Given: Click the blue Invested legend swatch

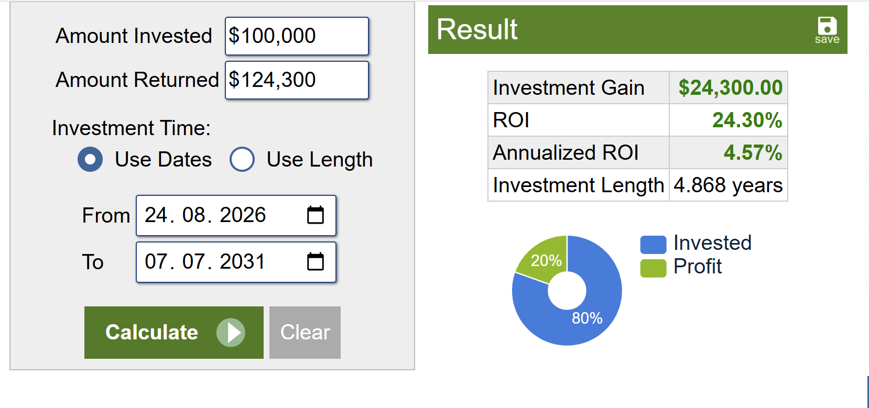Looking at the screenshot, I should (x=653, y=245).
